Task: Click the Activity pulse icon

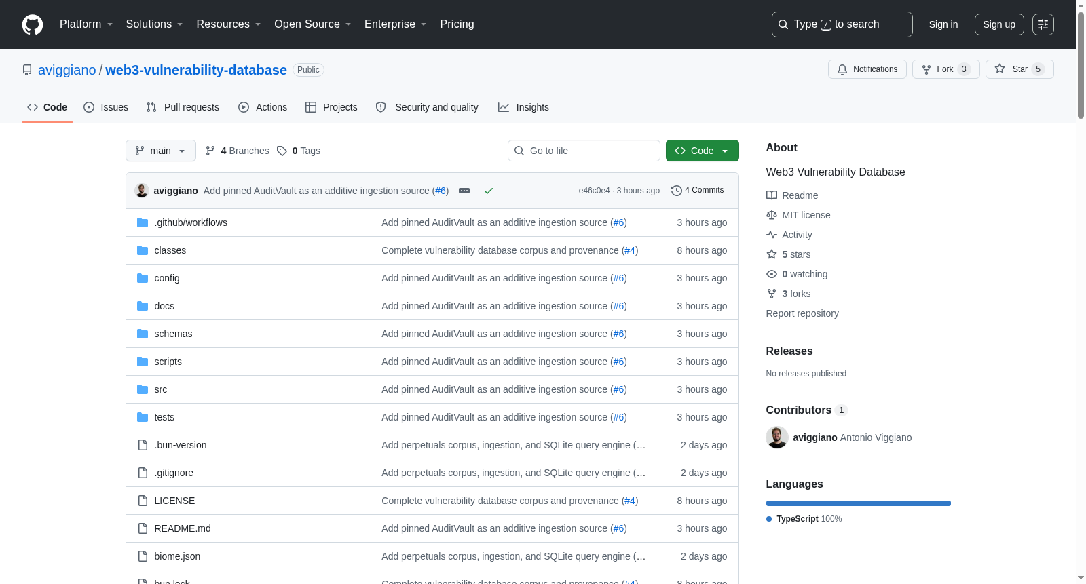Action: (x=772, y=235)
